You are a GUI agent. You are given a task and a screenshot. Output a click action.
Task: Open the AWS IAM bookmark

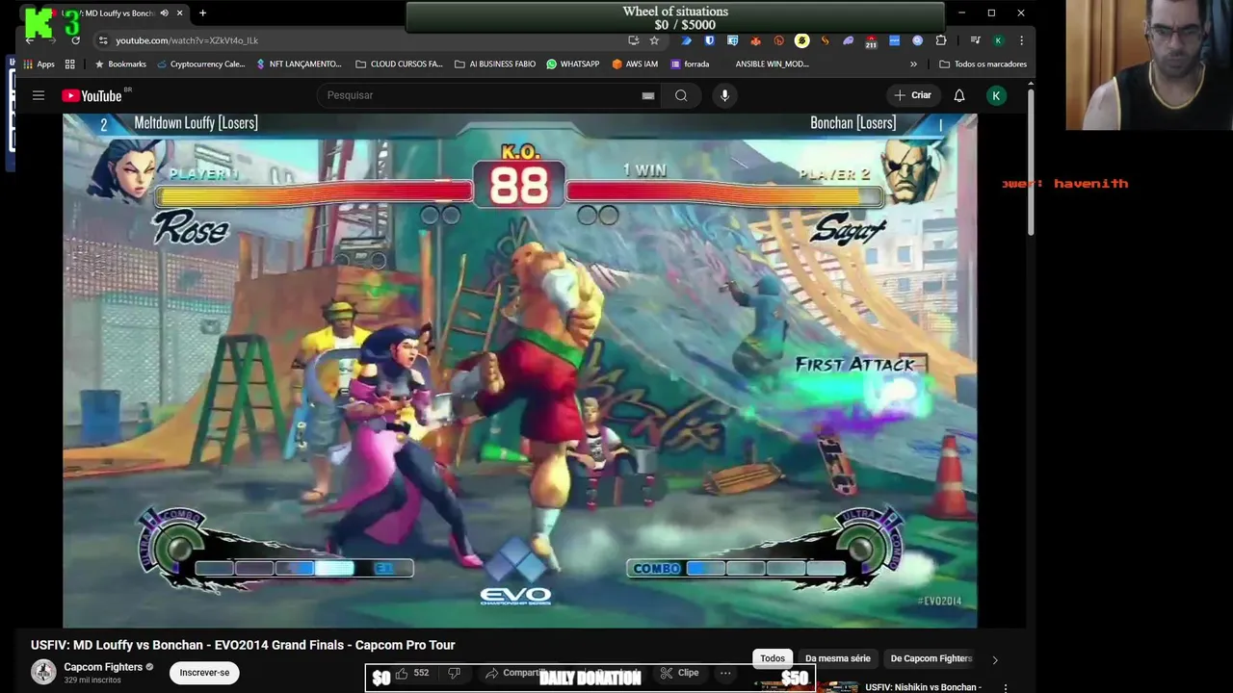coord(635,64)
